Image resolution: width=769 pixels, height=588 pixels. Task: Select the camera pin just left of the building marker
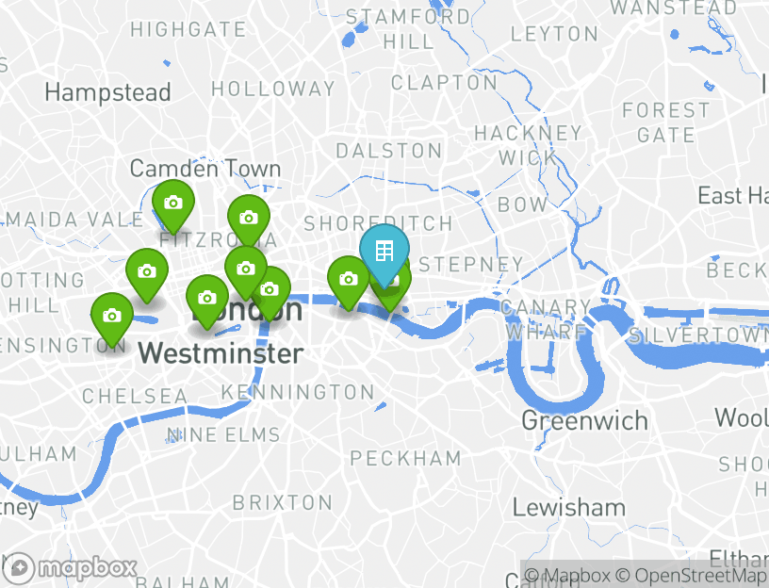pos(348,281)
